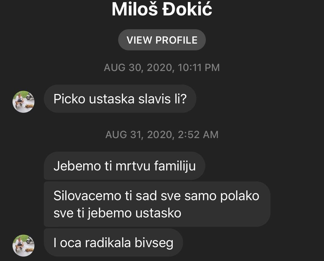324x261 pixels.
Task: Tap the AUG 31, 2020, 2:52 AM timestamp
Action: click(162, 135)
